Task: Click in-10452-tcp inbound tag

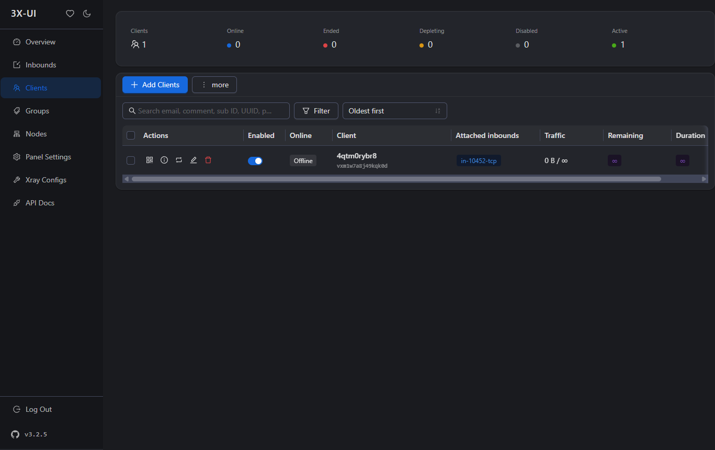Action: (x=479, y=160)
